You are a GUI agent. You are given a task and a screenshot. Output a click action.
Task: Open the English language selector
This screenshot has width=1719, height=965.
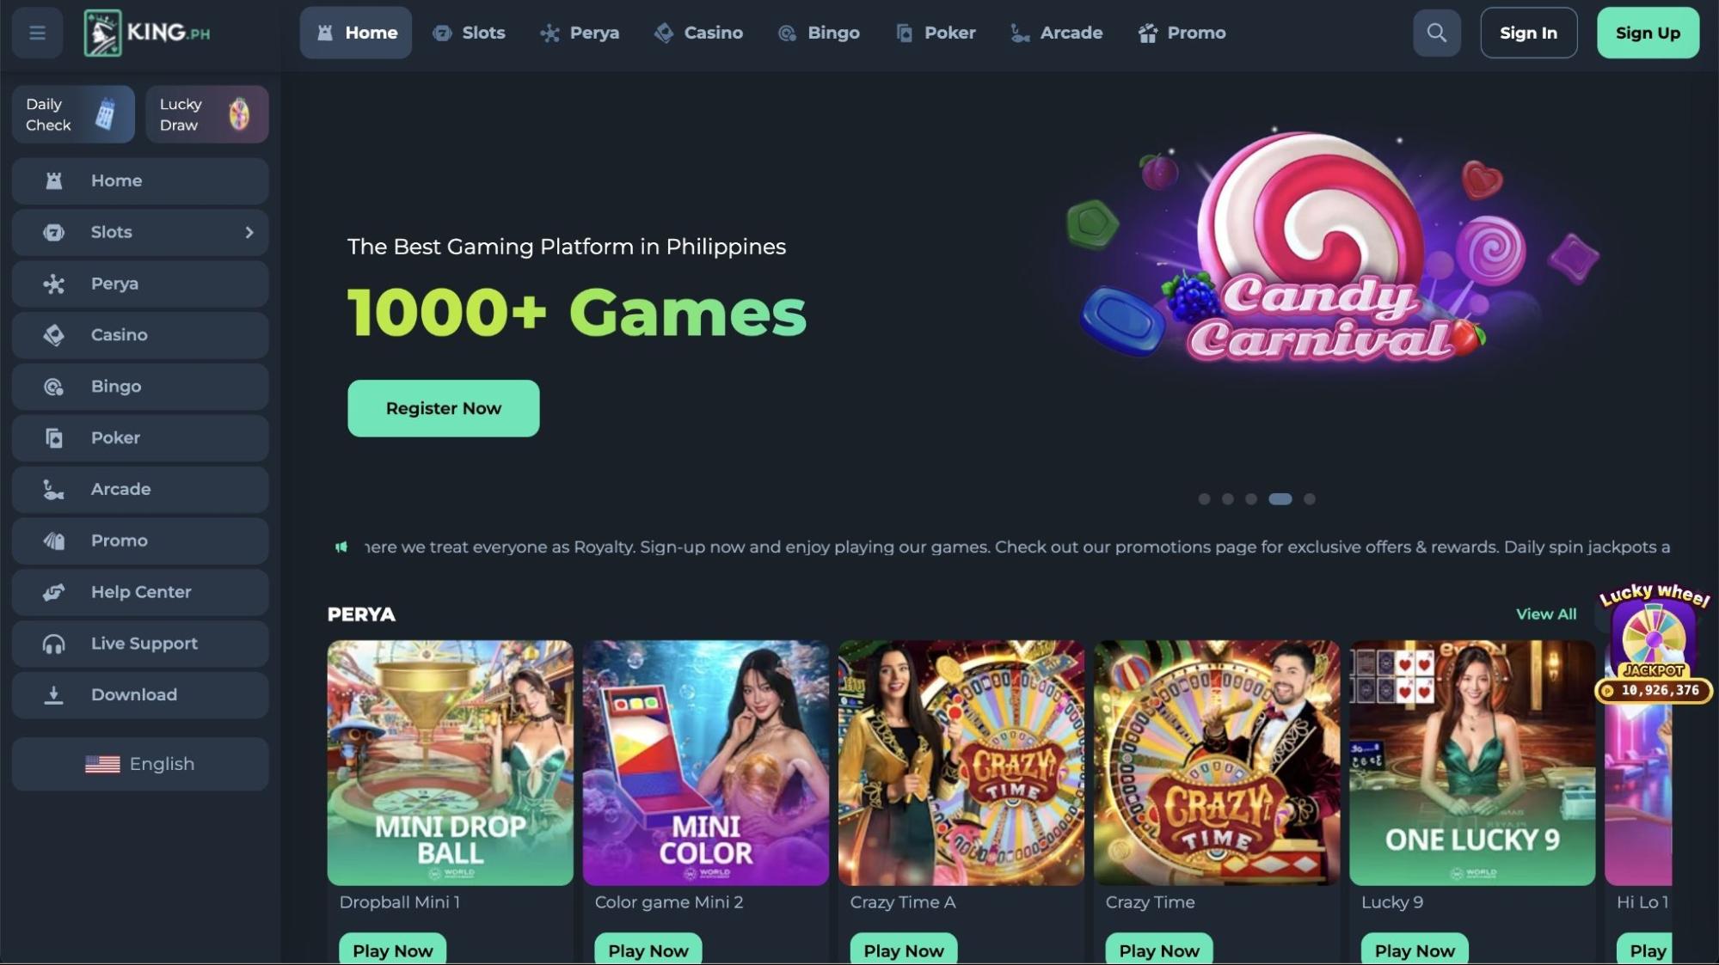(140, 764)
